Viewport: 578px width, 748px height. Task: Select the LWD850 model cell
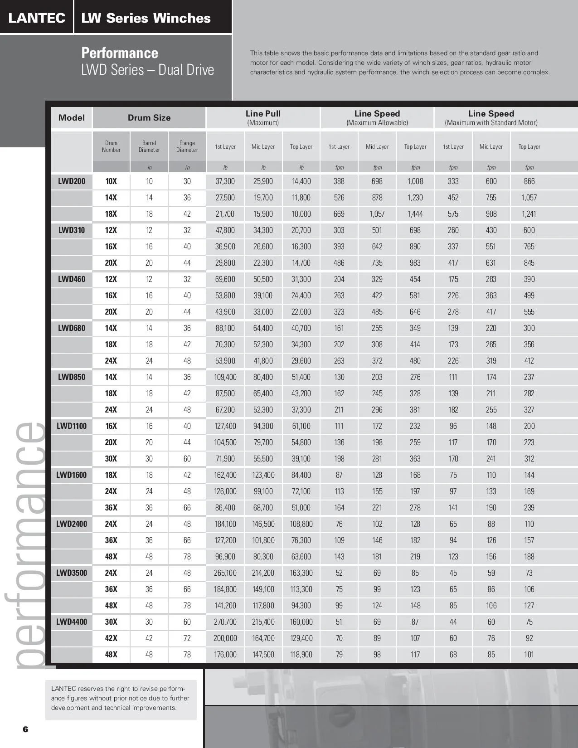click(72, 377)
